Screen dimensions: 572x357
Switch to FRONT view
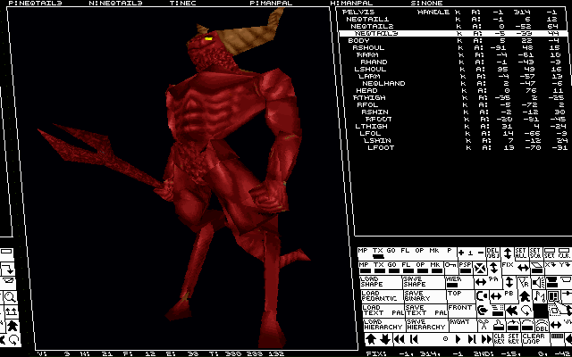[x=460, y=310]
